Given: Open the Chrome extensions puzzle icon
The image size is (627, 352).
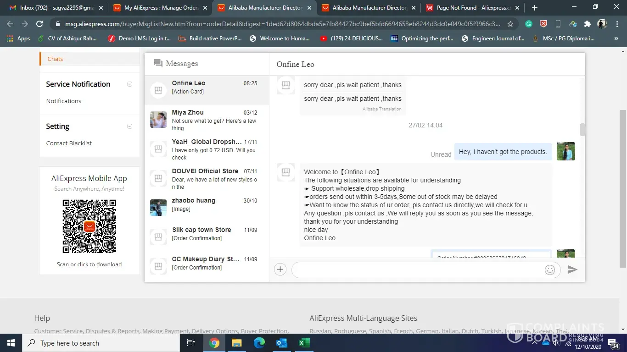Looking at the screenshot, I should pyautogui.click(x=587, y=24).
